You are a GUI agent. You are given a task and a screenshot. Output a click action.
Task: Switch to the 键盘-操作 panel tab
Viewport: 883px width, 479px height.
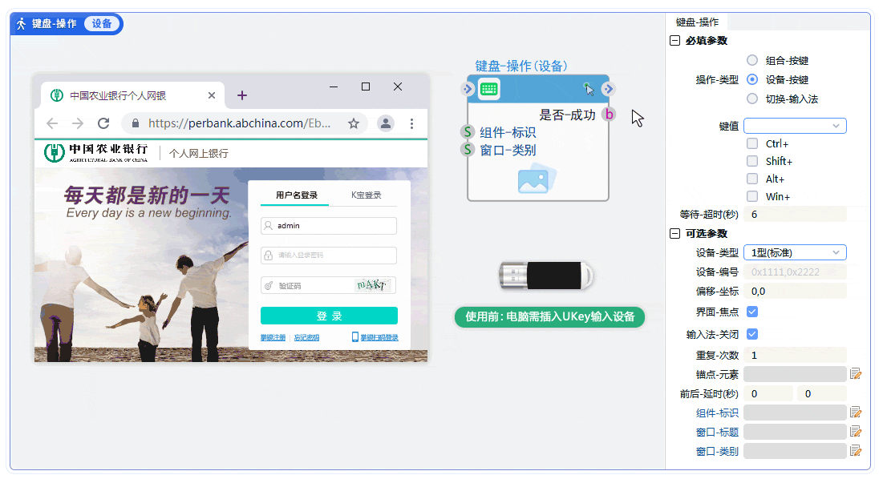[x=697, y=22]
